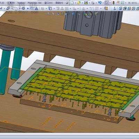Expand the Save dropdown arrow
The width and height of the screenshot is (139, 139).
89,3
